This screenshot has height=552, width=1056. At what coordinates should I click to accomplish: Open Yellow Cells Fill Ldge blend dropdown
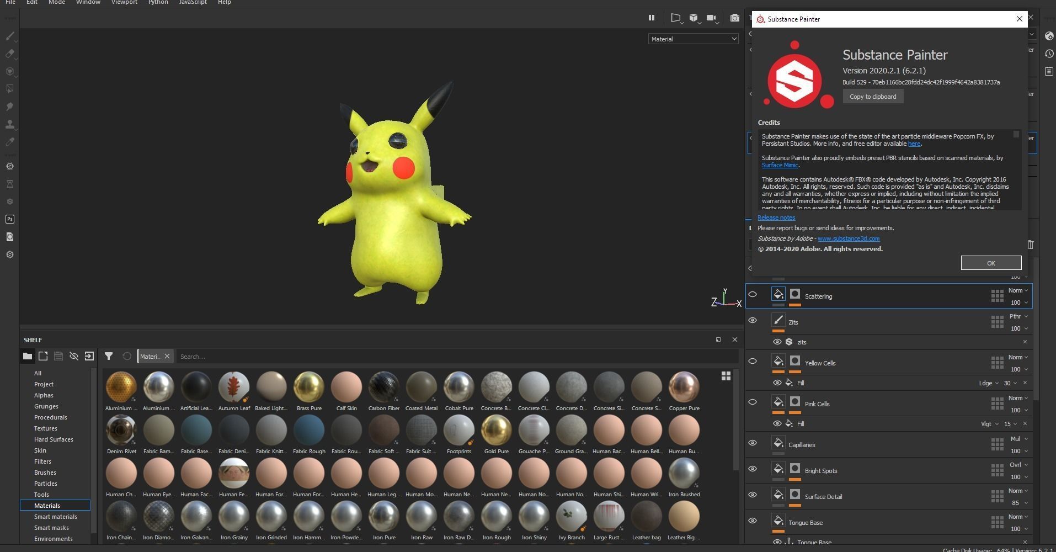point(988,383)
